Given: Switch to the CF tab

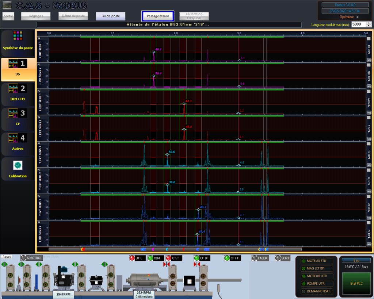Looking at the screenshot, I should (x=18, y=117).
